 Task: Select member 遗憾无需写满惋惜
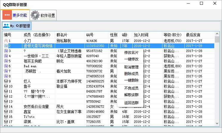point(38,46)
